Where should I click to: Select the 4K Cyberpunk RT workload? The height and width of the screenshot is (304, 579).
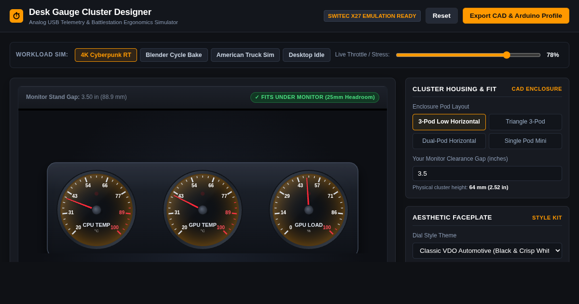pyautogui.click(x=106, y=55)
